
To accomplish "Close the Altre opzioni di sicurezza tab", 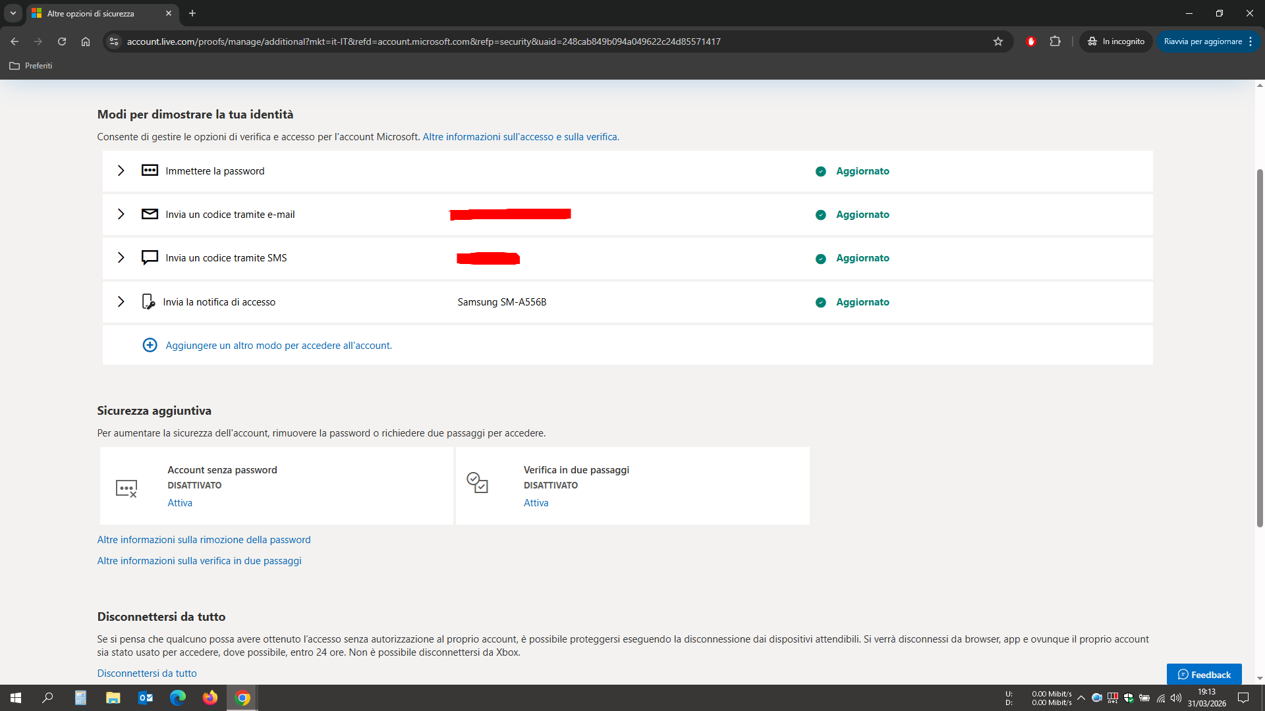I will click(169, 13).
